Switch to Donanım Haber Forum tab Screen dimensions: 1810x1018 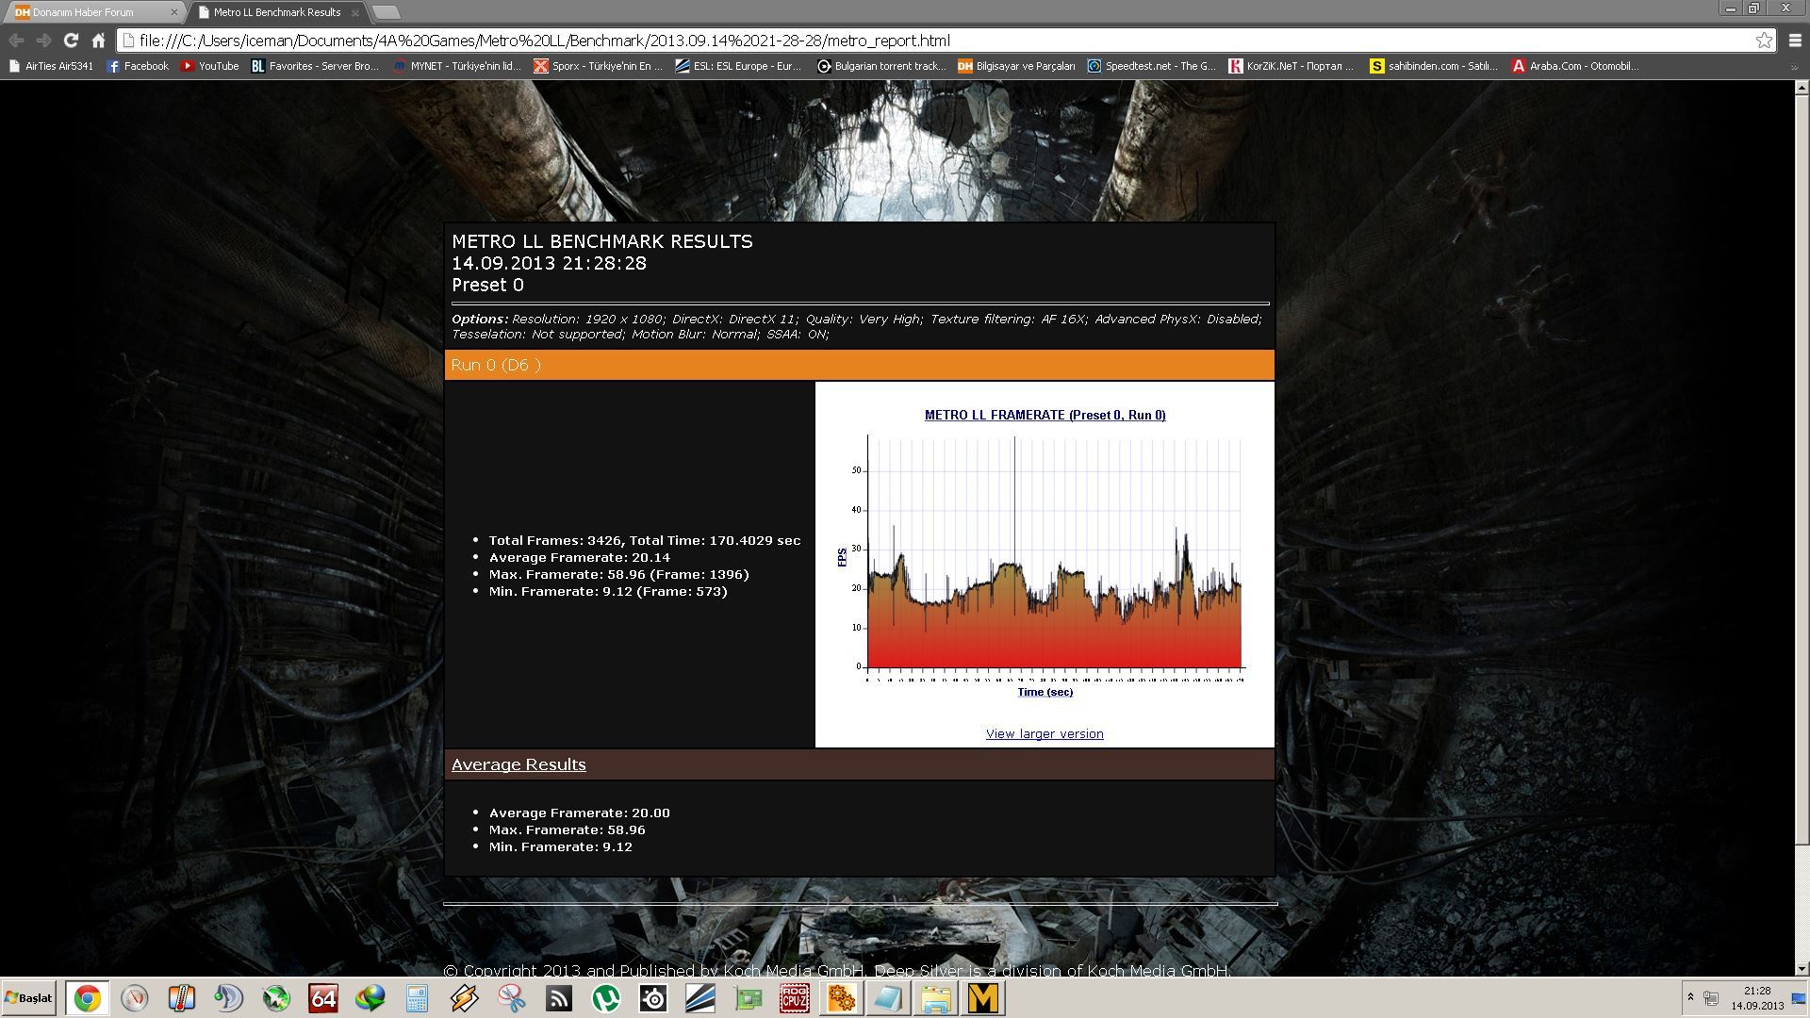83,12
